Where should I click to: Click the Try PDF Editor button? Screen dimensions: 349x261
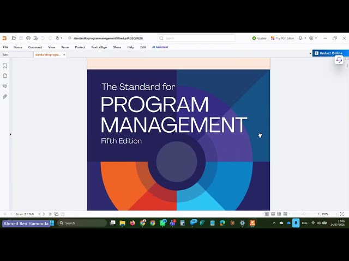pyautogui.click(x=282, y=38)
